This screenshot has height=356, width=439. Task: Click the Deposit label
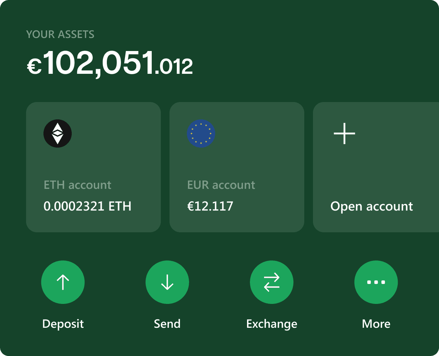pos(63,324)
